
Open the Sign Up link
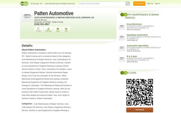click(150, 4)
